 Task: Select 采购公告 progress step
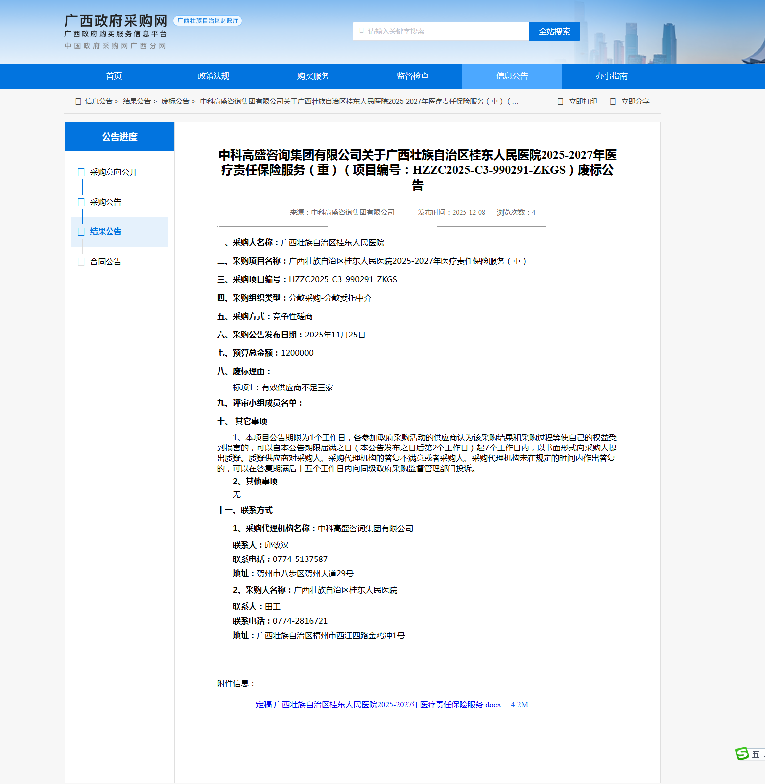[x=106, y=202]
